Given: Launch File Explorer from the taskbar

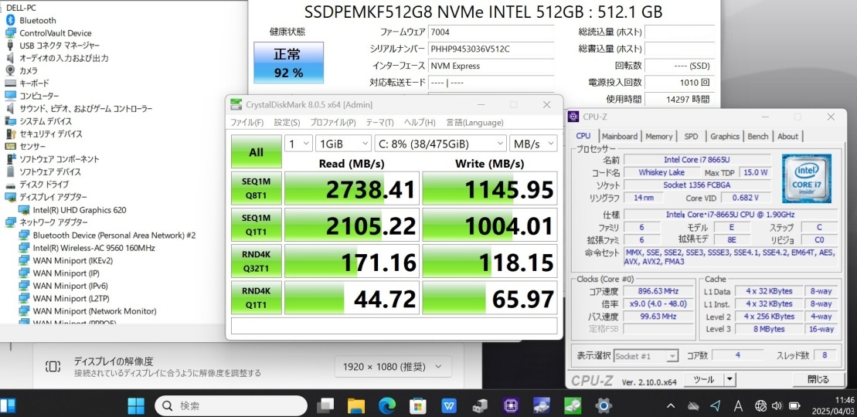Looking at the screenshot, I should [x=356, y=405].
